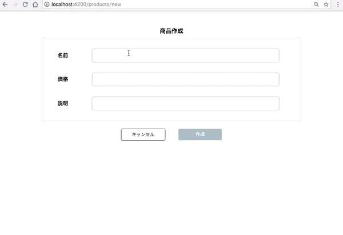
Task: Click the 名前 label
Action: coord(63,55)
